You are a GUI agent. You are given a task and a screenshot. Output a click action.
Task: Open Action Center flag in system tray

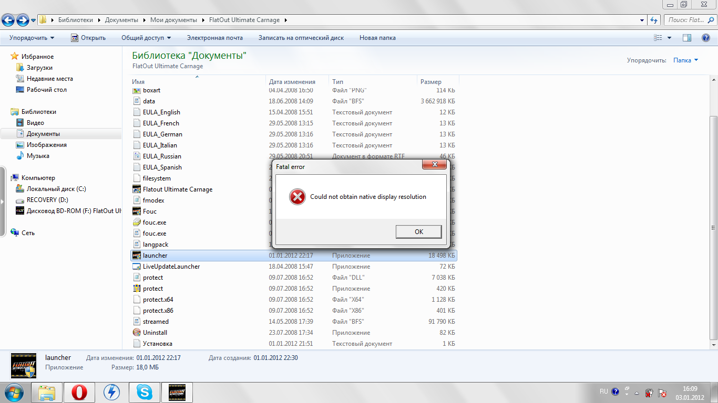663,393
